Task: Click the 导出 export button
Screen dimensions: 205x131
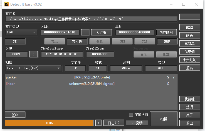Action: tap(55, 41)
